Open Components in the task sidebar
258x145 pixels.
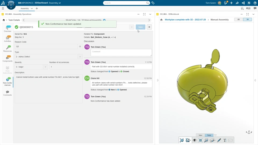[8, 59]
